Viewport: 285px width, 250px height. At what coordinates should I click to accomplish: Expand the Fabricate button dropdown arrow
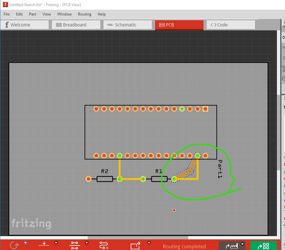(x=242, y=244)
